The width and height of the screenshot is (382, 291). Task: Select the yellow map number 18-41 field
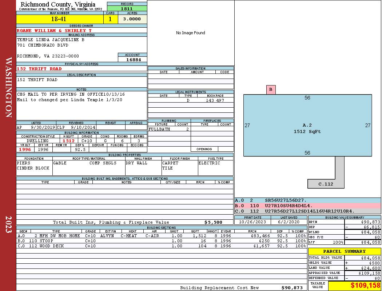coord(59,19)
